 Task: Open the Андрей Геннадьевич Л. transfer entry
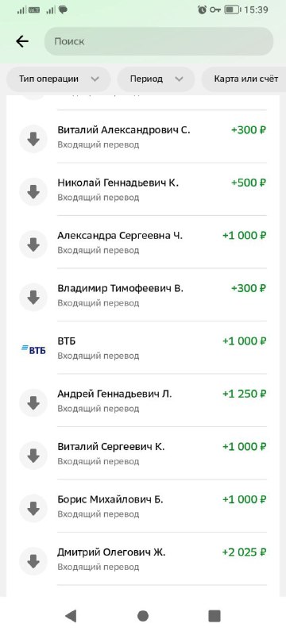(x=143, y=401)
